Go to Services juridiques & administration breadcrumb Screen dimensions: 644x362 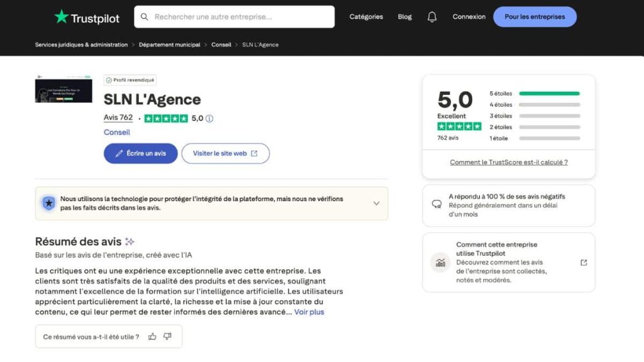81,45
